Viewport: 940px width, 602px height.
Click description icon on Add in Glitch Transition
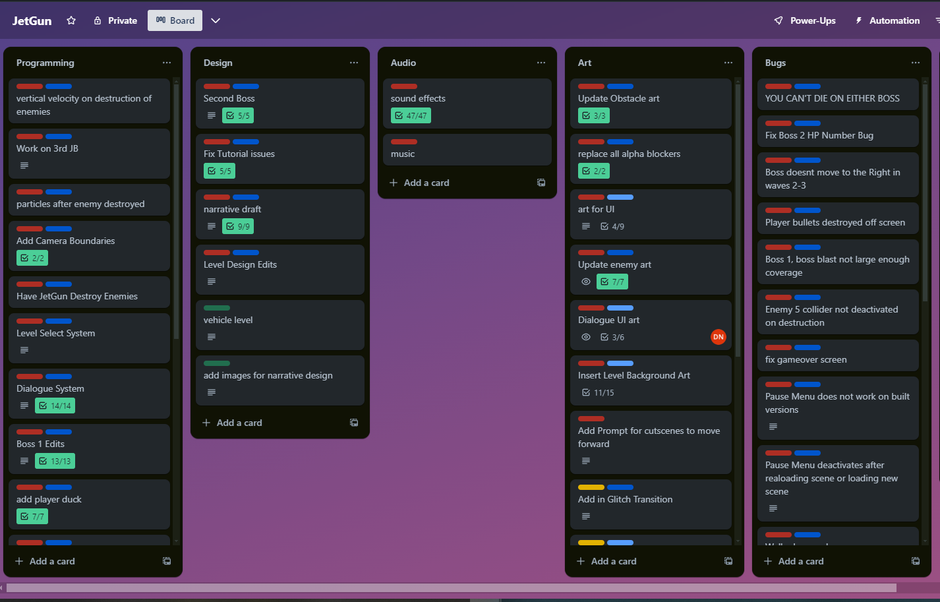586,516
